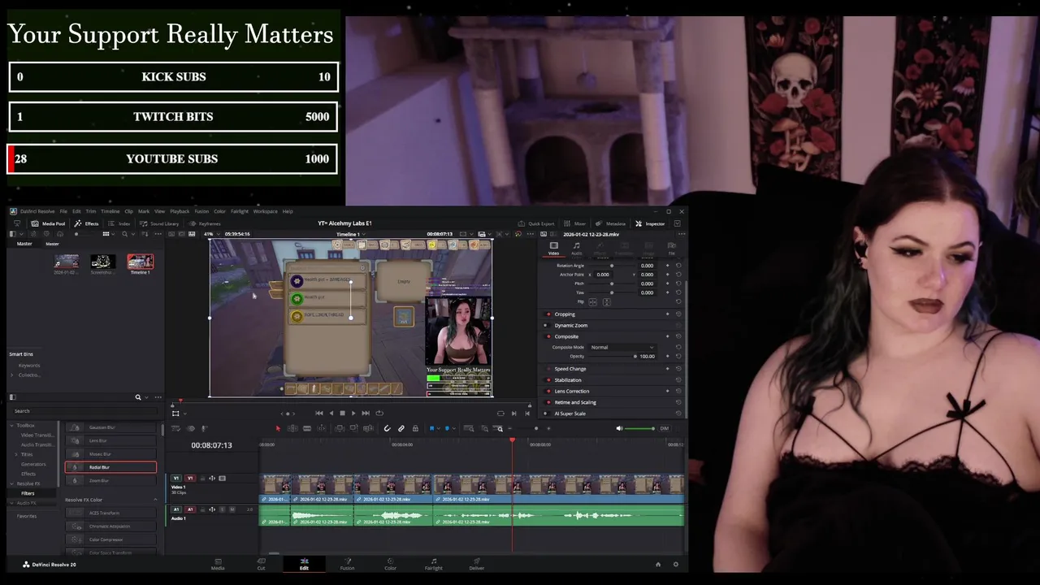Open the viewer zoom 41% dropdown
Viewport: 1040px width, 585px height.
211,234
